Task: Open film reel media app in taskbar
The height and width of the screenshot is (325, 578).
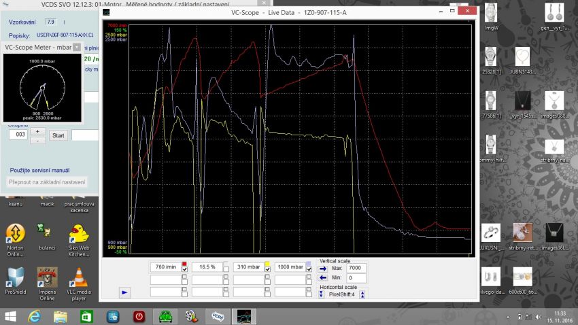Action: pyautogui.click(x=191, y=317)
